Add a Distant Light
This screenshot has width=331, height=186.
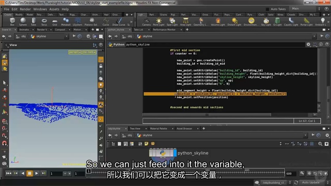click(x=234, y=22)
